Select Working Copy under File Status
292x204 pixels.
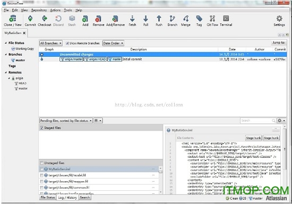click(22, 49)
